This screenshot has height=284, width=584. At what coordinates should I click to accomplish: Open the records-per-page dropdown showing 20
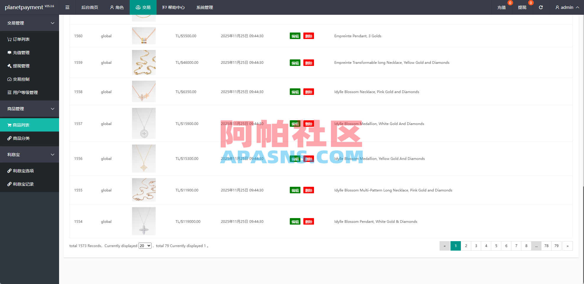pyautogui.click(x=145, y=246)
